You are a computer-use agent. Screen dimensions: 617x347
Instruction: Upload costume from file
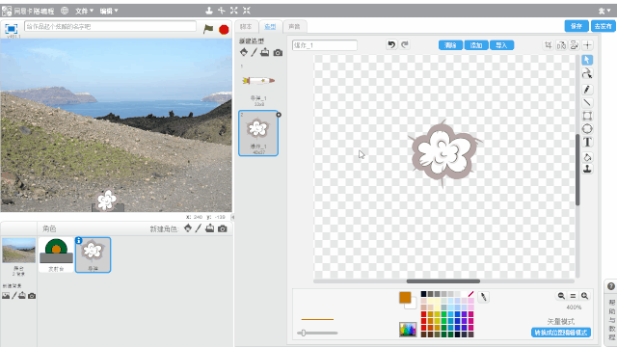coord(265,52)
